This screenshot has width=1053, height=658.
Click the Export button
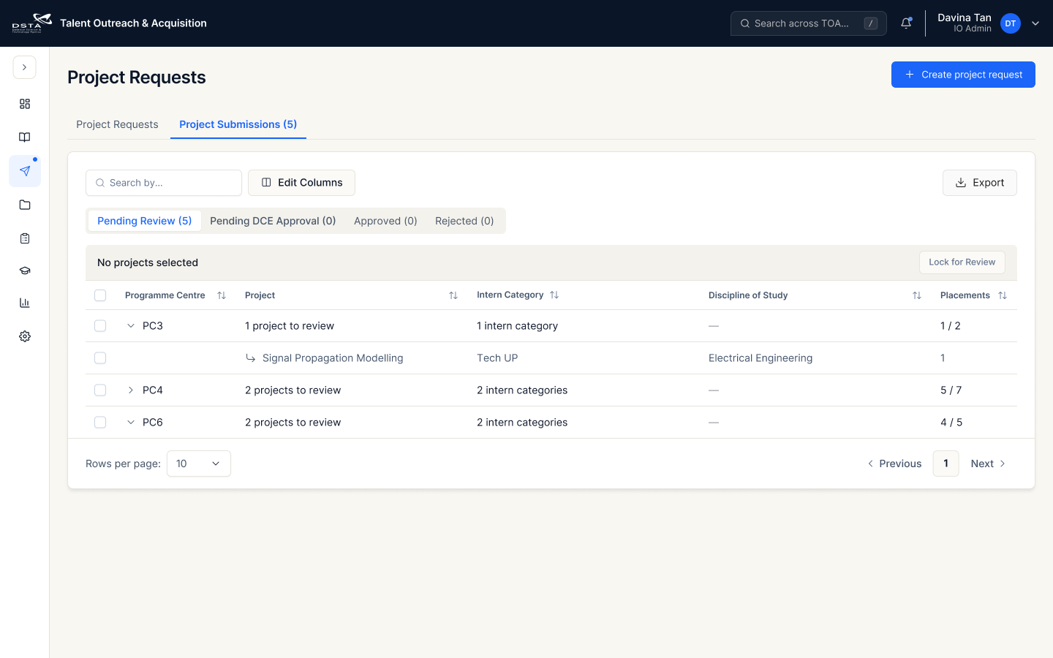pos(980,183)
